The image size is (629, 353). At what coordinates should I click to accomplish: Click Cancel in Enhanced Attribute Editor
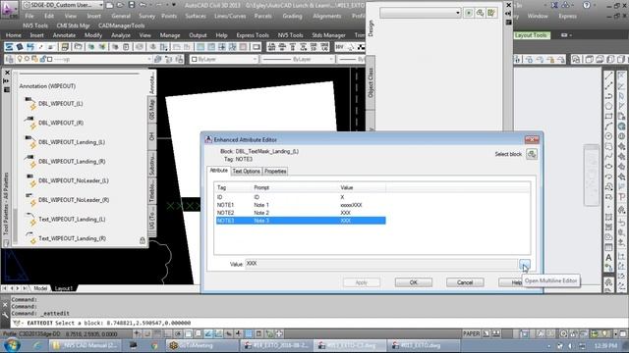[465, 282]
